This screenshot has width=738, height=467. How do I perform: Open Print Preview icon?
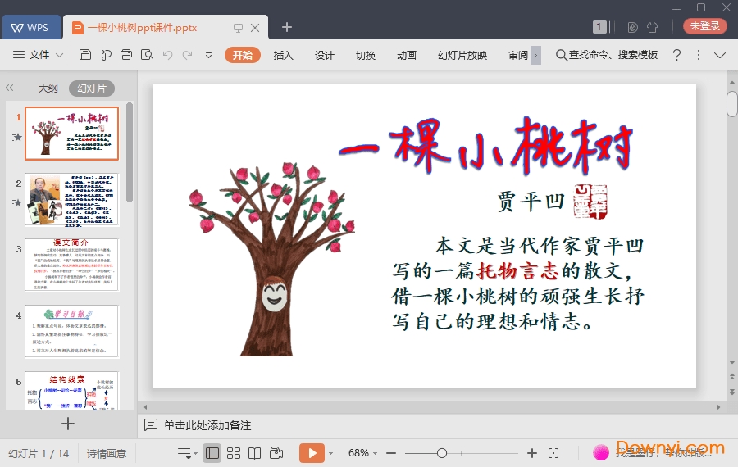[147, 55]
